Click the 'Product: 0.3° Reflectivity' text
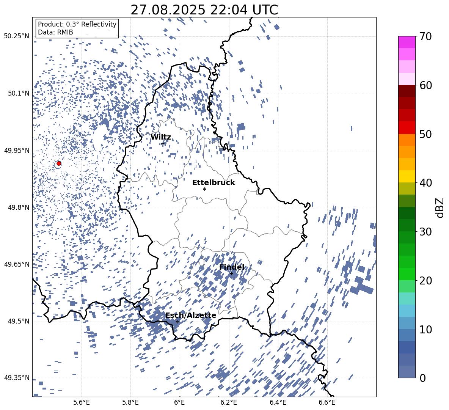The height and width of the screenshot is (410, 449). pyautogui.click(x=77, y=24)
